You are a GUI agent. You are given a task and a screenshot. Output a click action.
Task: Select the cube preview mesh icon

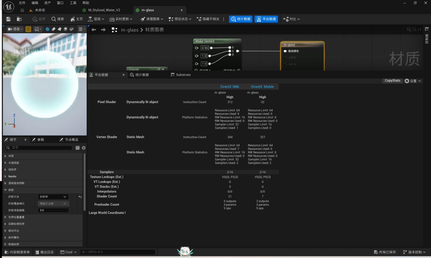[x=65, y=29]
